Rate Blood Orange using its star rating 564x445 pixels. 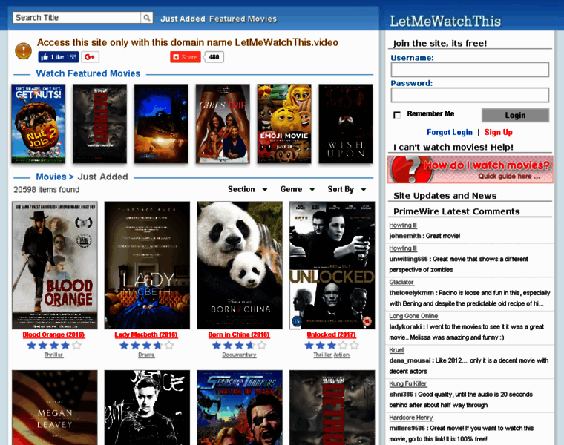coord(54,346)
